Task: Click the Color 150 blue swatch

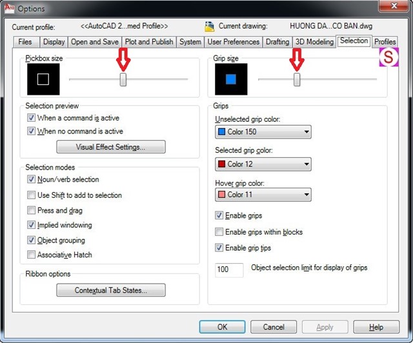Action: coord(222,132)
